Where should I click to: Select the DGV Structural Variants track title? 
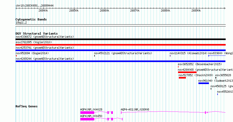(37, 34)
